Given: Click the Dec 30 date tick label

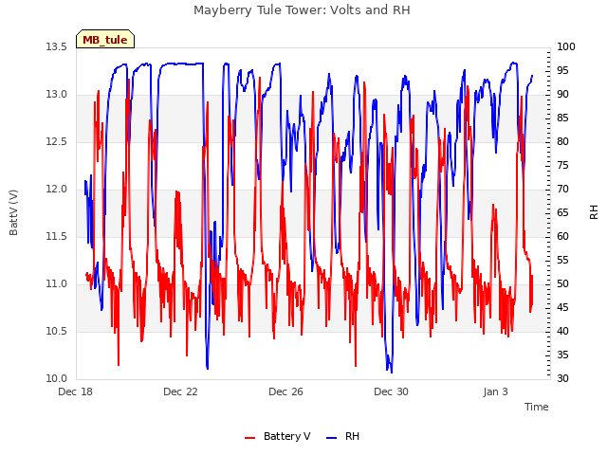Looking at the screenshot, I should [x=391, y=391].
